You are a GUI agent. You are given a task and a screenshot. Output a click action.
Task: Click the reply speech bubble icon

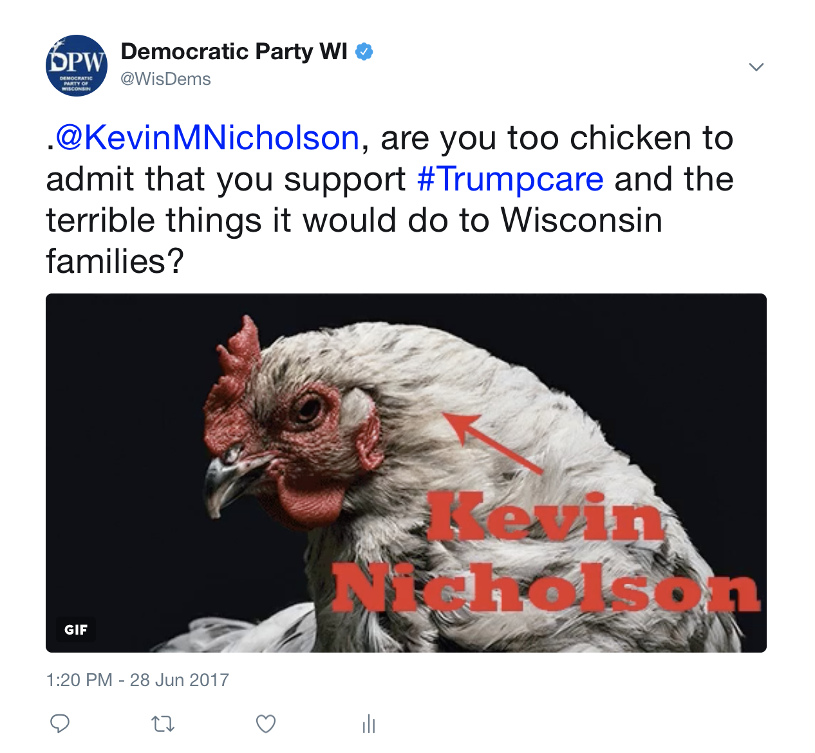tap(60, 723)
